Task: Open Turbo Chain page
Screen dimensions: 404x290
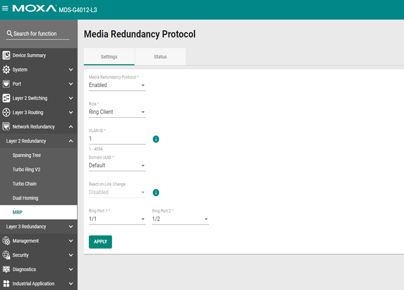Action: click(x=38, y=184)
